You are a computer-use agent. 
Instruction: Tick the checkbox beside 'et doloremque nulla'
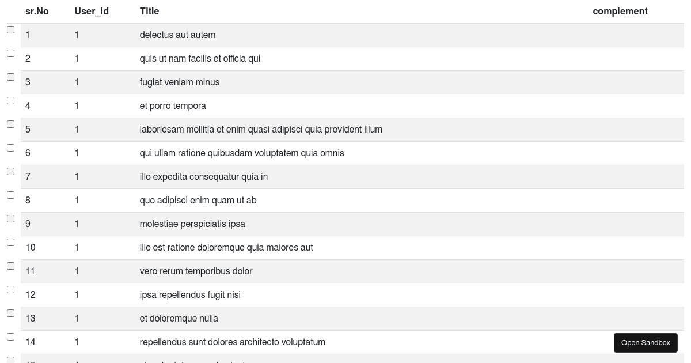coord(10,313)
